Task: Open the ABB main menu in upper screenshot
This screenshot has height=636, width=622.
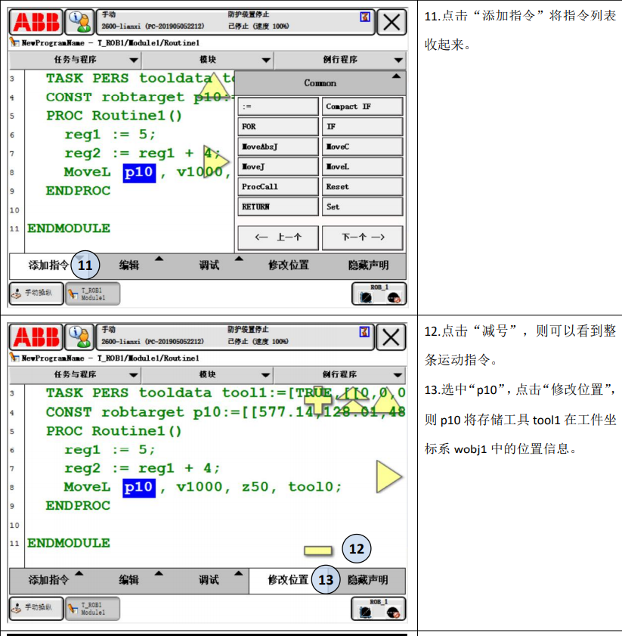Action: pos(36,22)
